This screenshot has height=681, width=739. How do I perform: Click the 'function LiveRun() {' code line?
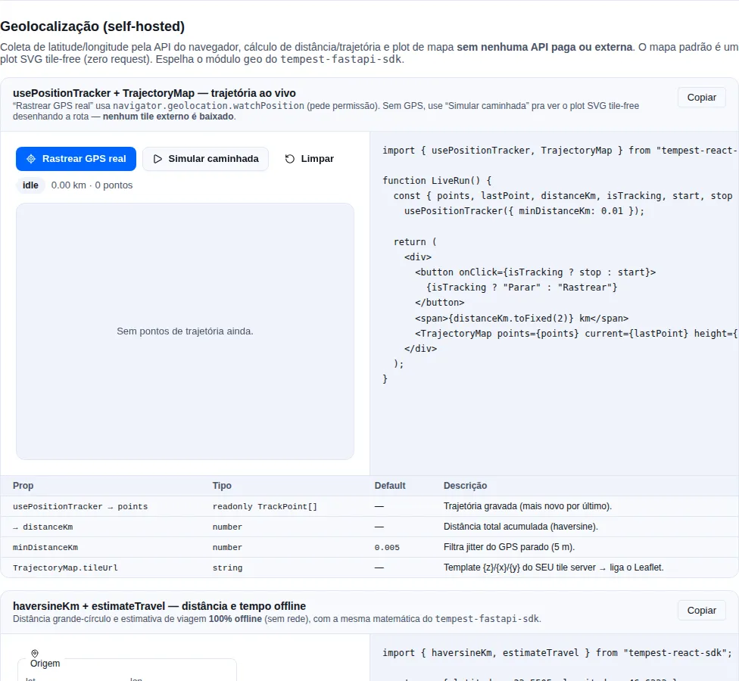(437, 180)
